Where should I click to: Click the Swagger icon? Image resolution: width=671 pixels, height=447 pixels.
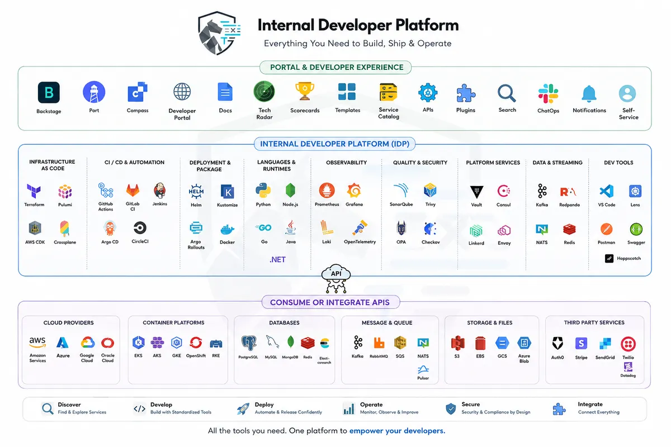click(x=636, y=230)
